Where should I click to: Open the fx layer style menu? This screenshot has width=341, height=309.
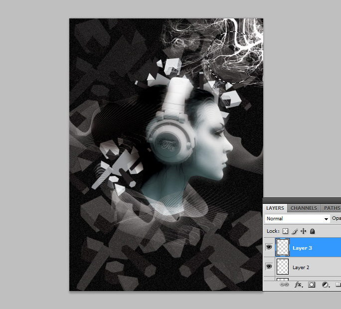coord(299,285)
